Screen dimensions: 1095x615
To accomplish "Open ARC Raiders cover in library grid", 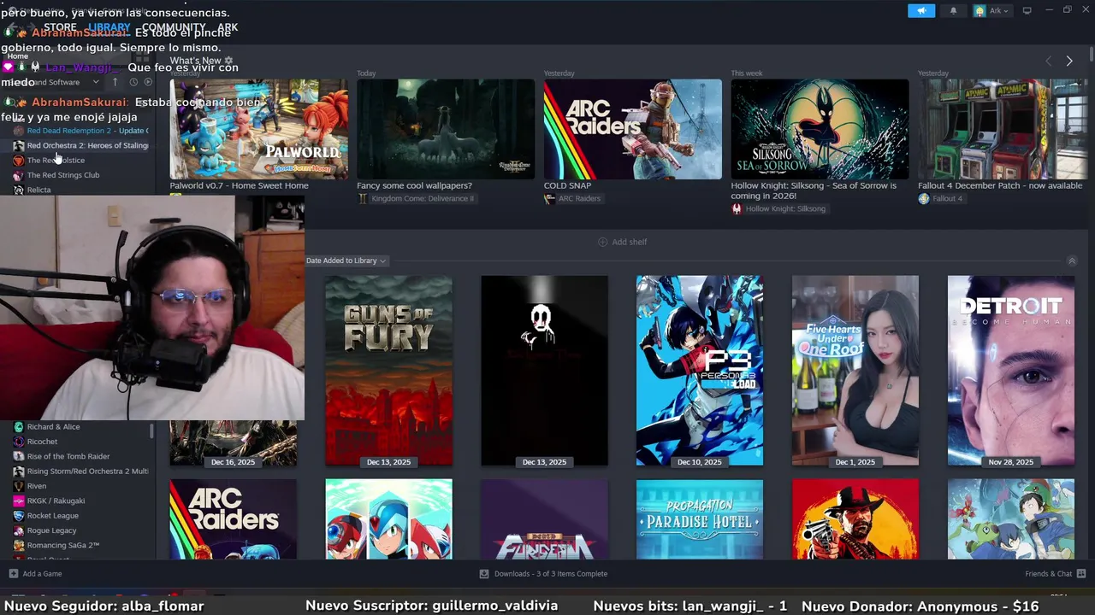I will pyautogui.click(x=234, y=519).
